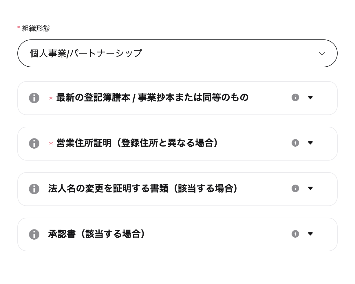Show the small info tooltip for the 営業住所証明 row
The width and height of the screenshot is (355, 284).
(x=295, y=143)
